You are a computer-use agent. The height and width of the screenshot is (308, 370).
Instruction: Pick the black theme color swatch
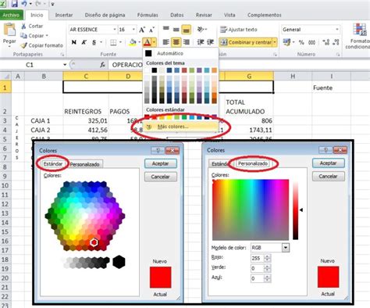155,70
